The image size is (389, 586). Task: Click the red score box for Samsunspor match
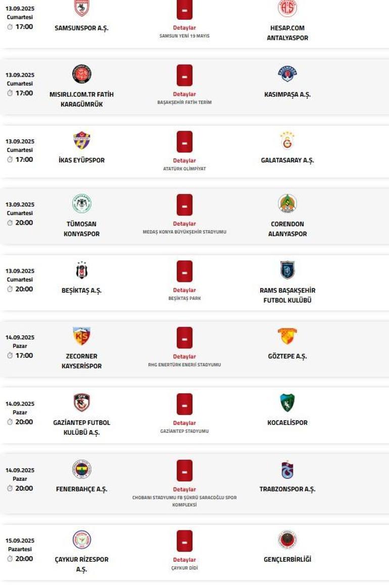click(x=184, y=10)
